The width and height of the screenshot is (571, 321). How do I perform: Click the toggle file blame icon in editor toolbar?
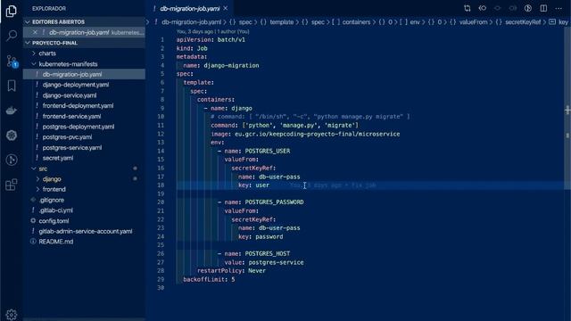click(528, 8)
